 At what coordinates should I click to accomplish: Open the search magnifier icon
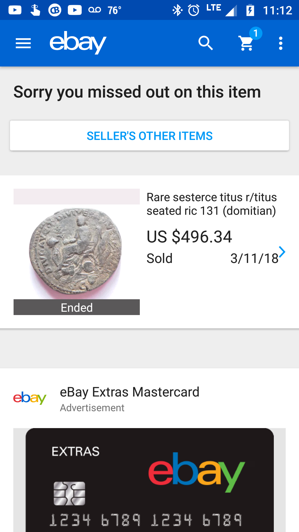pos(205,43)
